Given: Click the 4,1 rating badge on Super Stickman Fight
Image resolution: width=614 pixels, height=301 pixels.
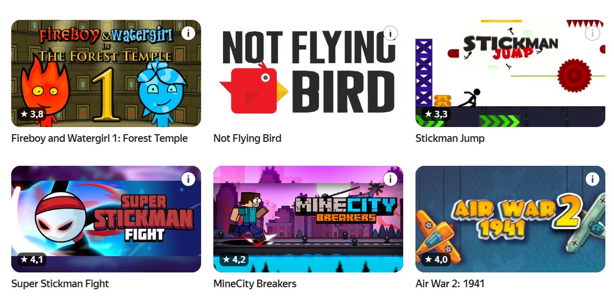Looking at the screenshot, I should coord(32,259).
